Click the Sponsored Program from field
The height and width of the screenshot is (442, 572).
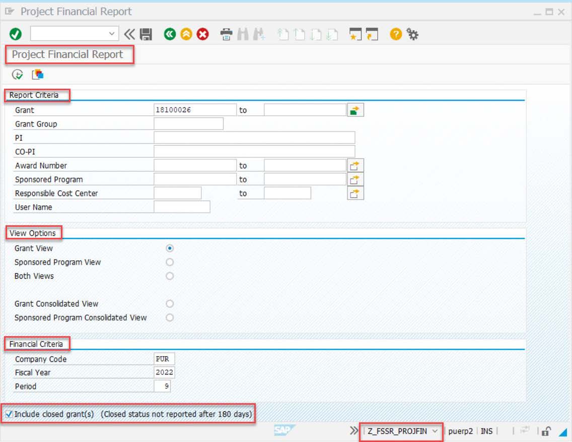pos(195,179)
